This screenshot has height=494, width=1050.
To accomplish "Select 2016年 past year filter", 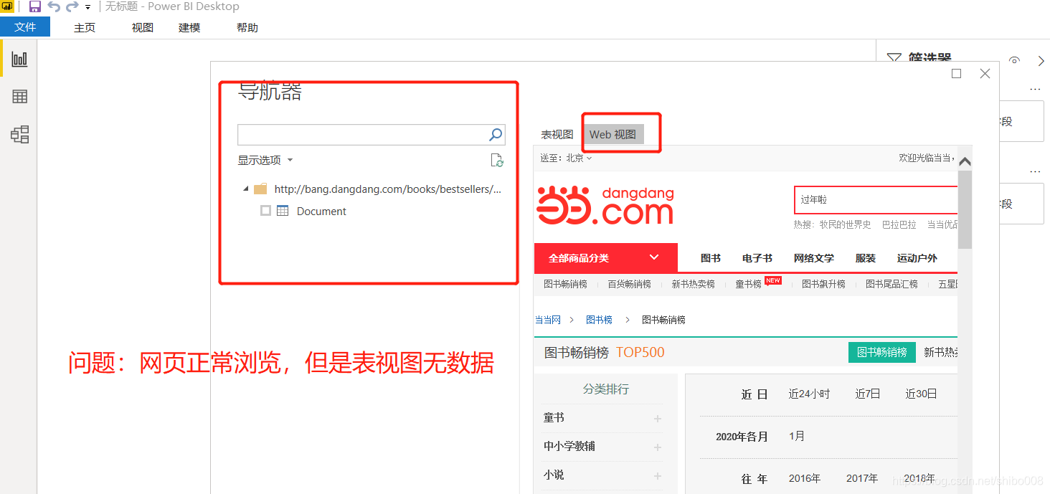I will (x=805, y=478).
